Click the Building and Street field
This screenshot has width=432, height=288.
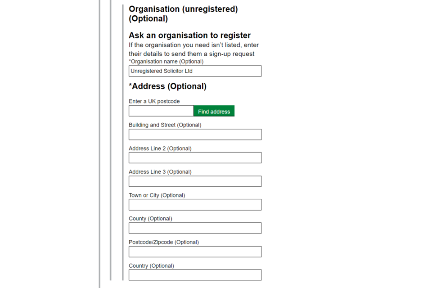tap(195, 135)
